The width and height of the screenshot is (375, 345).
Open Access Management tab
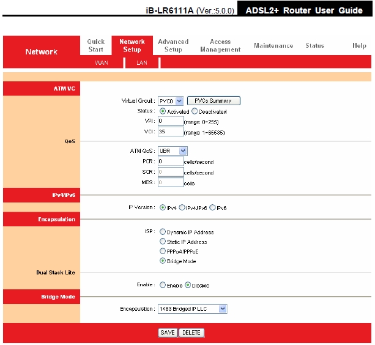click(220, 46)
